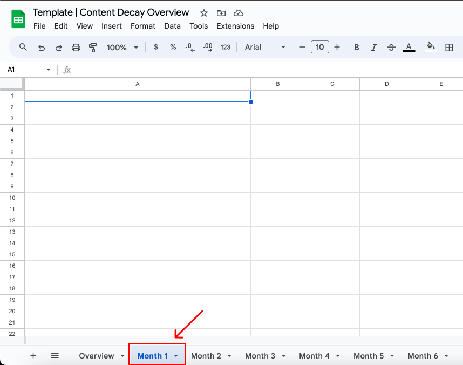Screen dimensions: 463x365
Task: Decrease decimal places
Action: [190, 47]
